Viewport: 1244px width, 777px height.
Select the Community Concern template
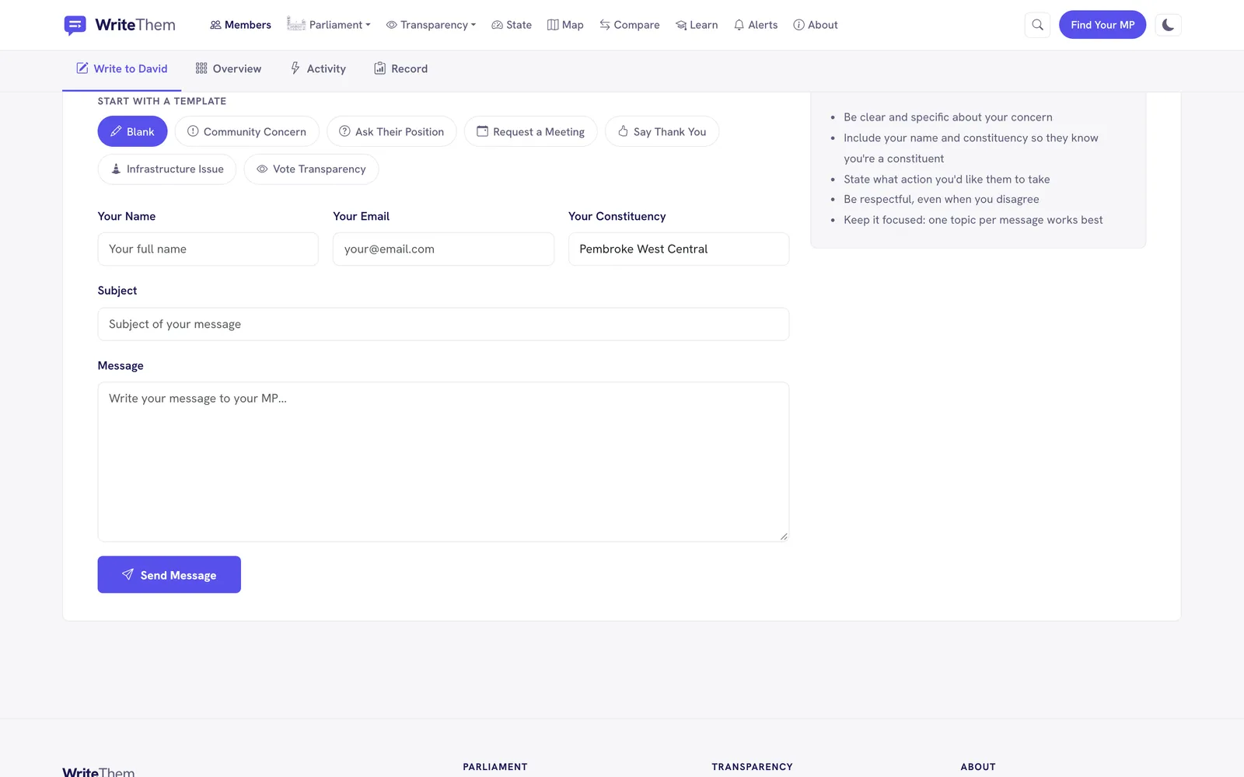pos(246,131)
